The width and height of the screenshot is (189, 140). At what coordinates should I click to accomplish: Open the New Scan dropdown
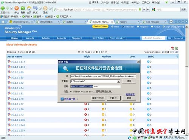pyautogui.click(x=99, y=38)
